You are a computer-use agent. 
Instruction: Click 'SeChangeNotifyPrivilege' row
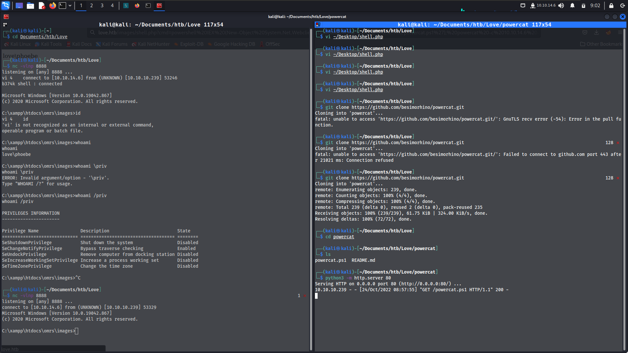click(100, 248)
